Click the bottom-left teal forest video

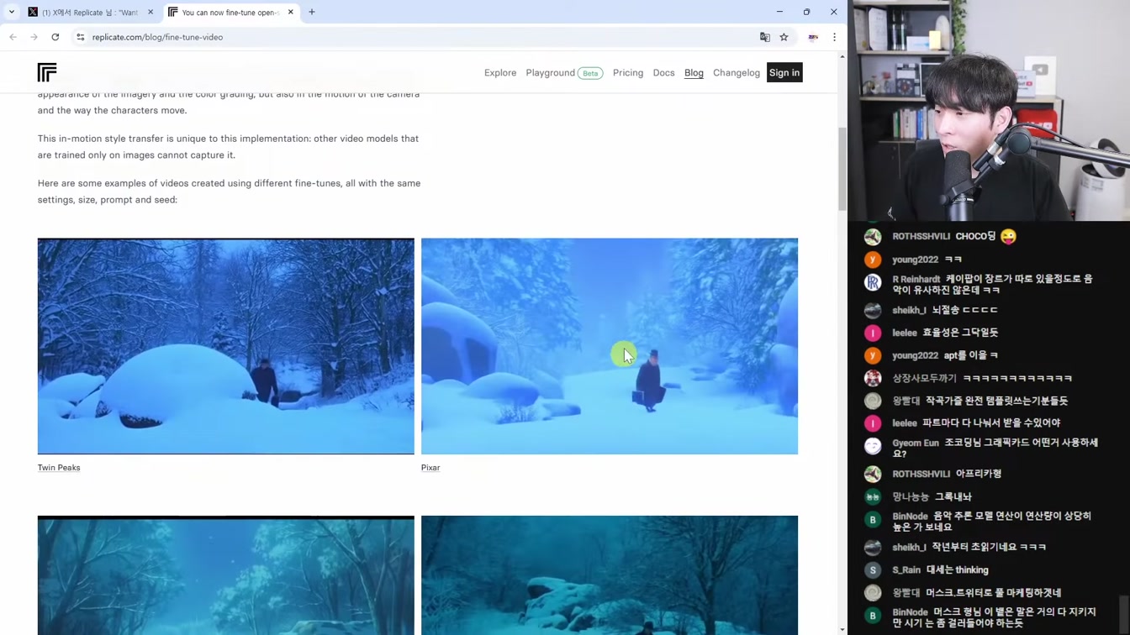(226, 575)
